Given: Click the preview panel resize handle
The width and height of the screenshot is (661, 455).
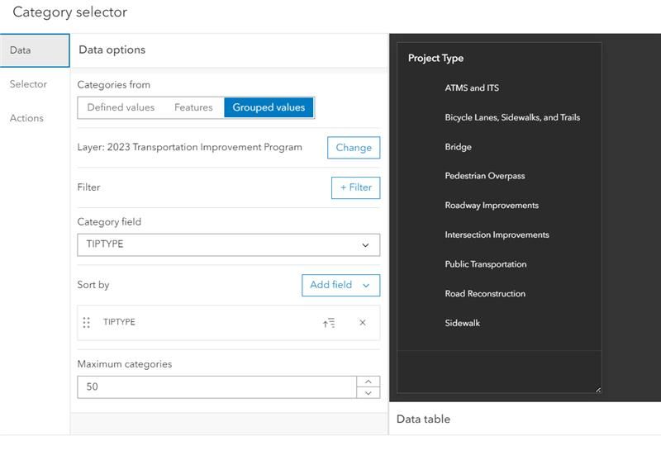Looking at the screenshot, I should click(x=597, y=389).
